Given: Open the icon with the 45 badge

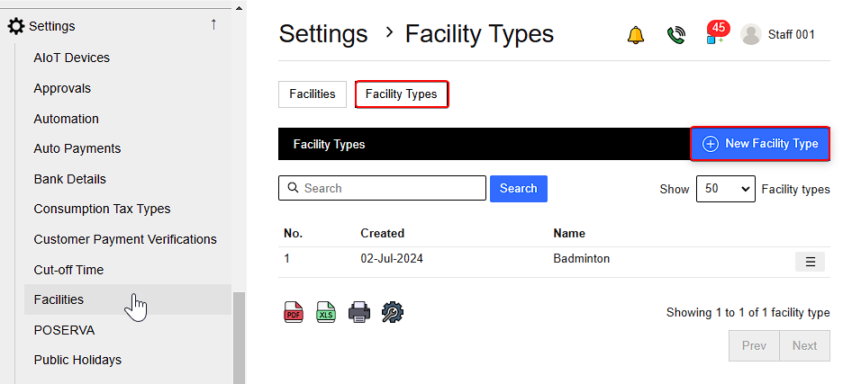Looking at the screenshot, I should click(716, 34).
